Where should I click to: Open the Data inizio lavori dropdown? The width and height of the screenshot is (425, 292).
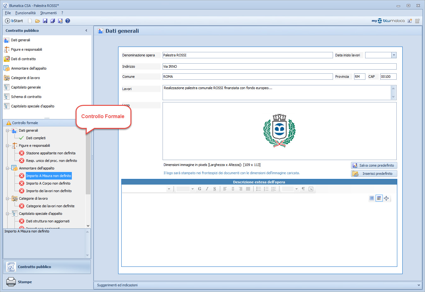(393, 55)
